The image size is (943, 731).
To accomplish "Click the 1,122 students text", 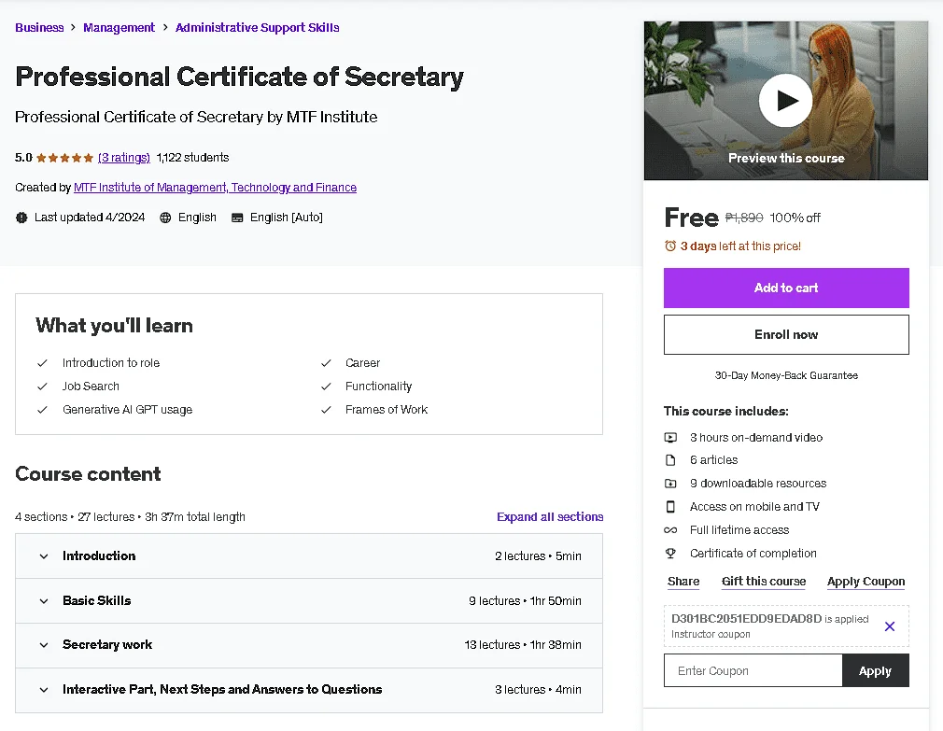I will pyautogui.click(x=192, y=158).
